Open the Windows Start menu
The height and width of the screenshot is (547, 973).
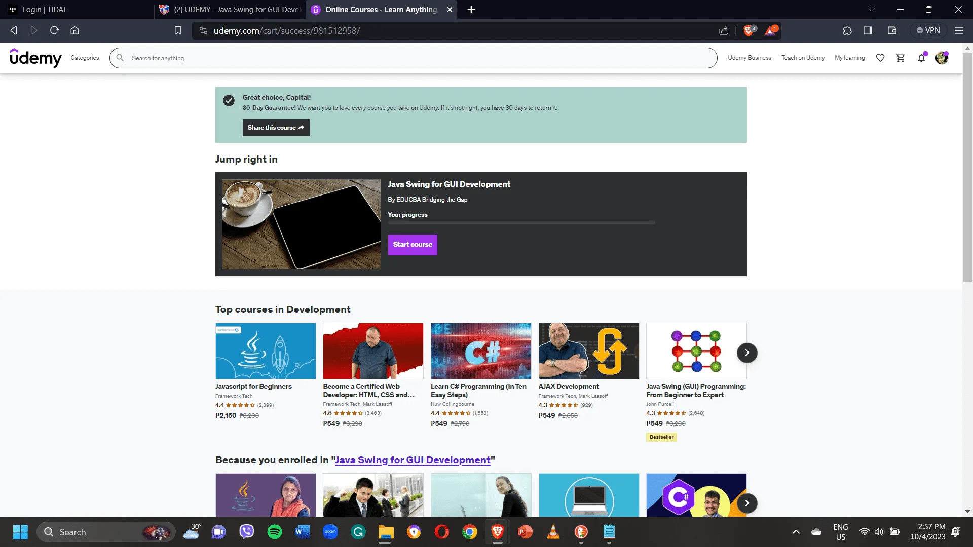[x=20, y=532]
